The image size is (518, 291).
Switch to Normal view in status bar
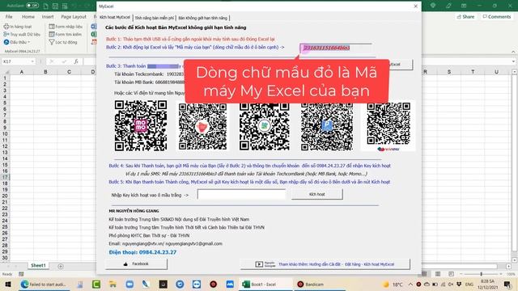click(x=424, y=274)
